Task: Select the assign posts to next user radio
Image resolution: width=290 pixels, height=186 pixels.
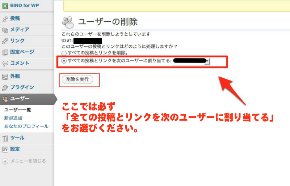Action: click(64, 61)
